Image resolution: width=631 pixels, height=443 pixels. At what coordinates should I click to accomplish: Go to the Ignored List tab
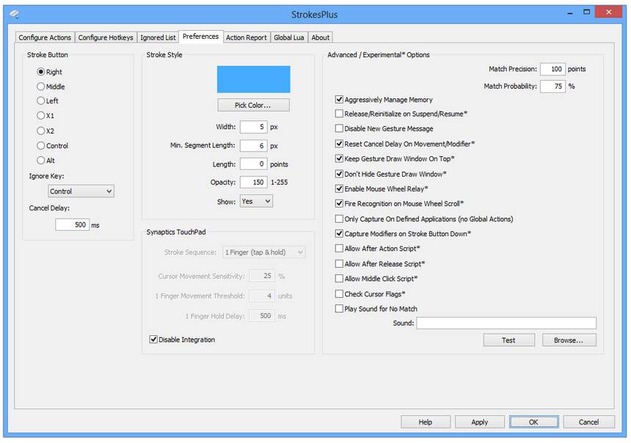[158, 37]
